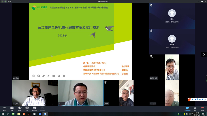
Task: Open the subtitles icon on slide toolbar
Action: point(59,76)
